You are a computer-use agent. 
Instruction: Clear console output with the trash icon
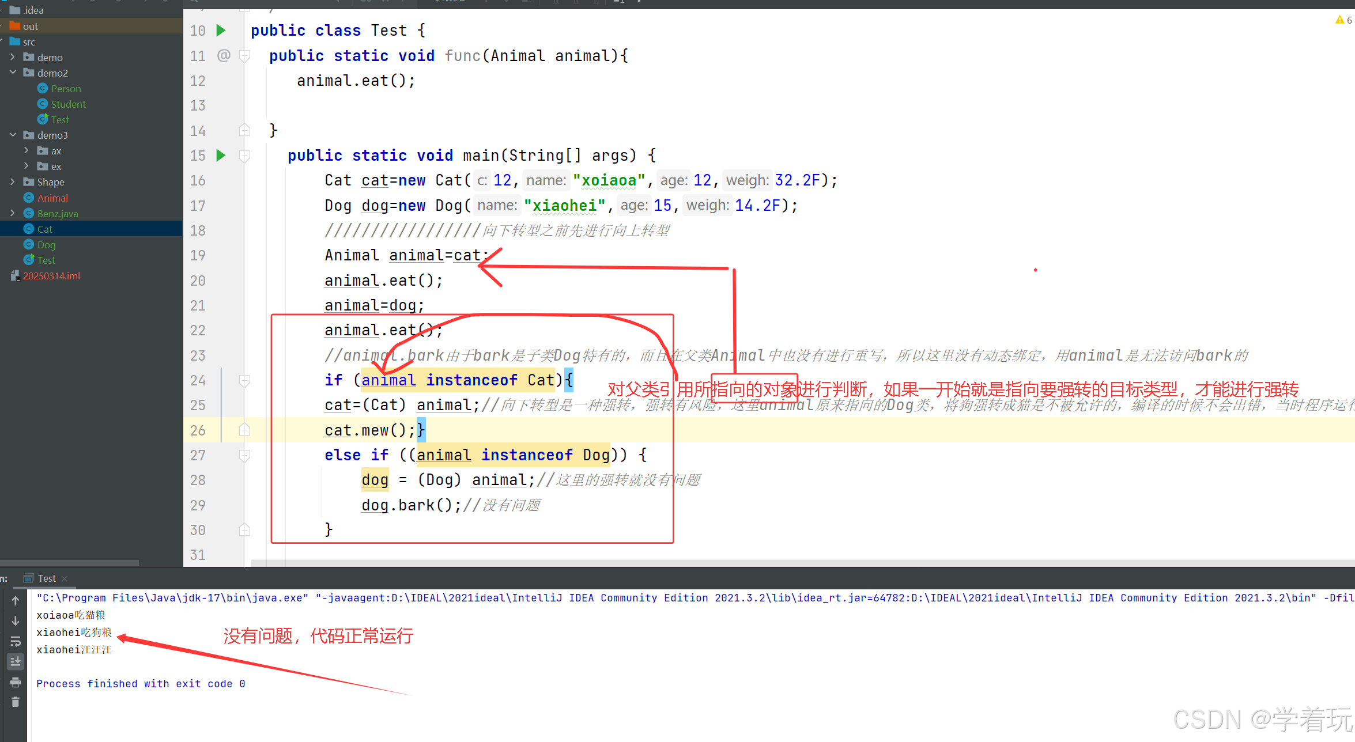coord(16,702)
